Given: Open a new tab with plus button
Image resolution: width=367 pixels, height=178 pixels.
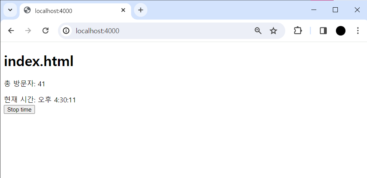Looking at the screenshot, I should 141,10.
